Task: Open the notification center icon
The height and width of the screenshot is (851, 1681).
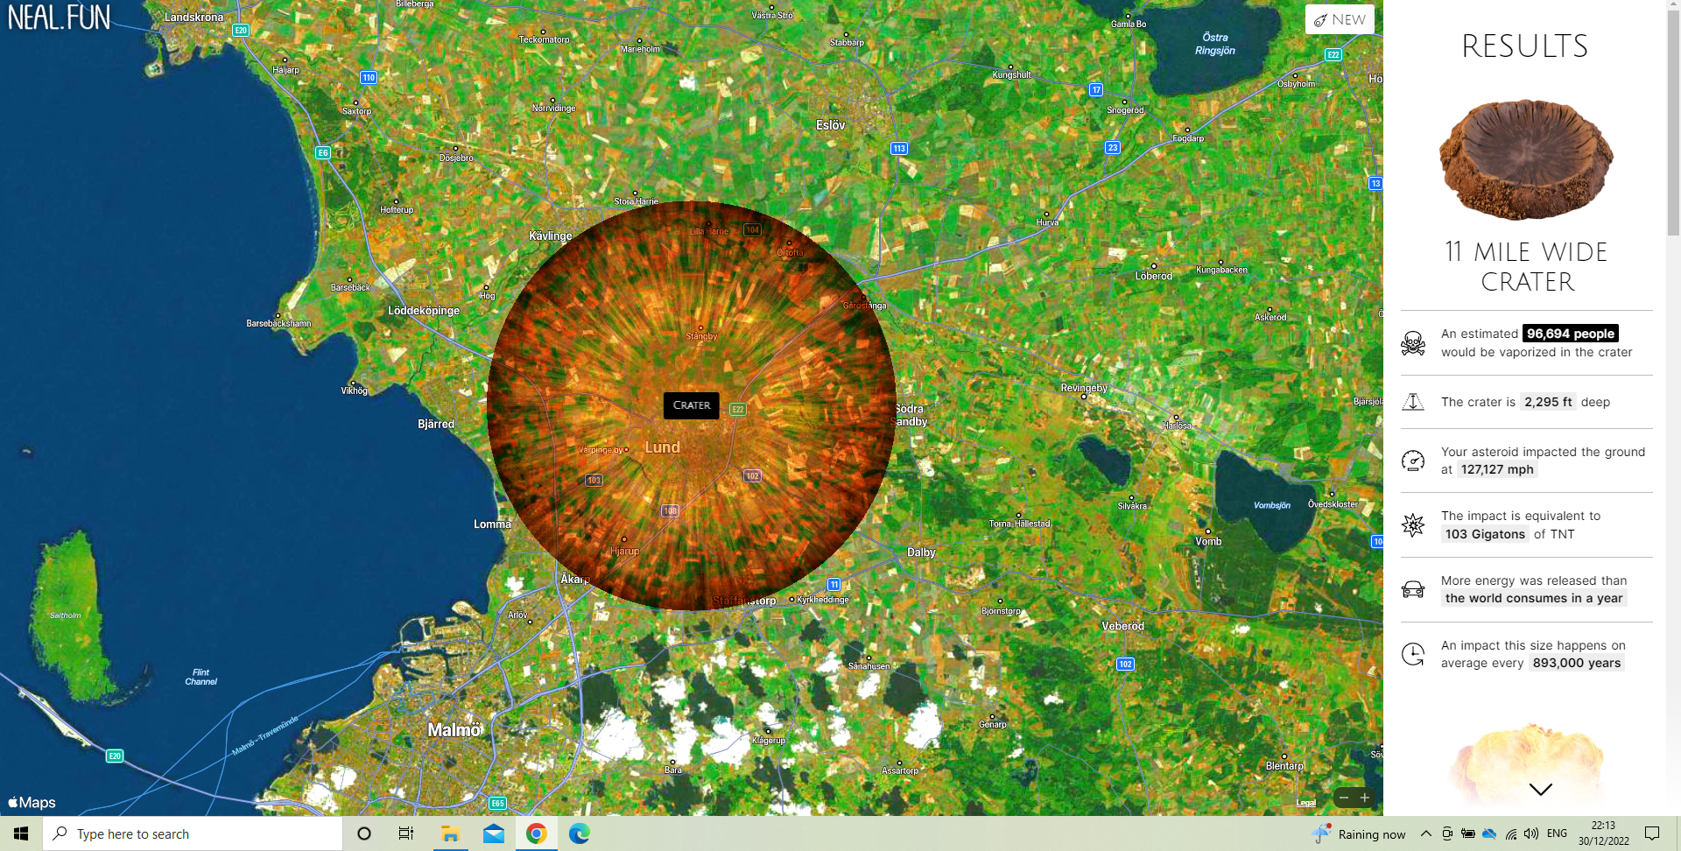Action: [1652, 833]
